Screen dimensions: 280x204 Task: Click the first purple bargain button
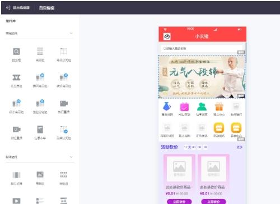pyautogui.click(x=179, y=202)
